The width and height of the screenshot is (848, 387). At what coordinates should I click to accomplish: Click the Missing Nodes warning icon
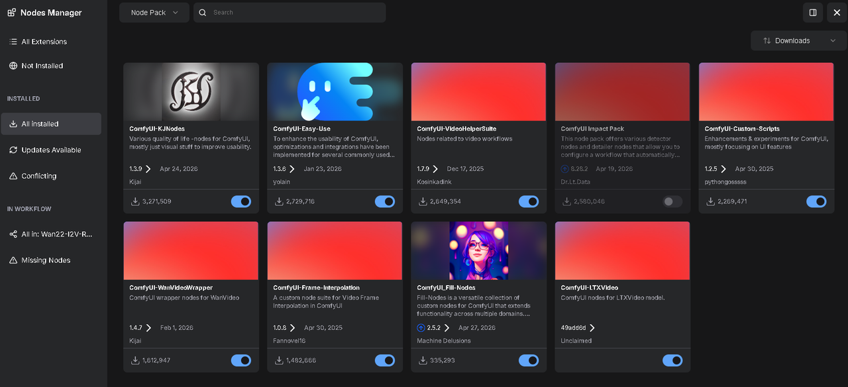pyautogui.click(x=13, y=260)
